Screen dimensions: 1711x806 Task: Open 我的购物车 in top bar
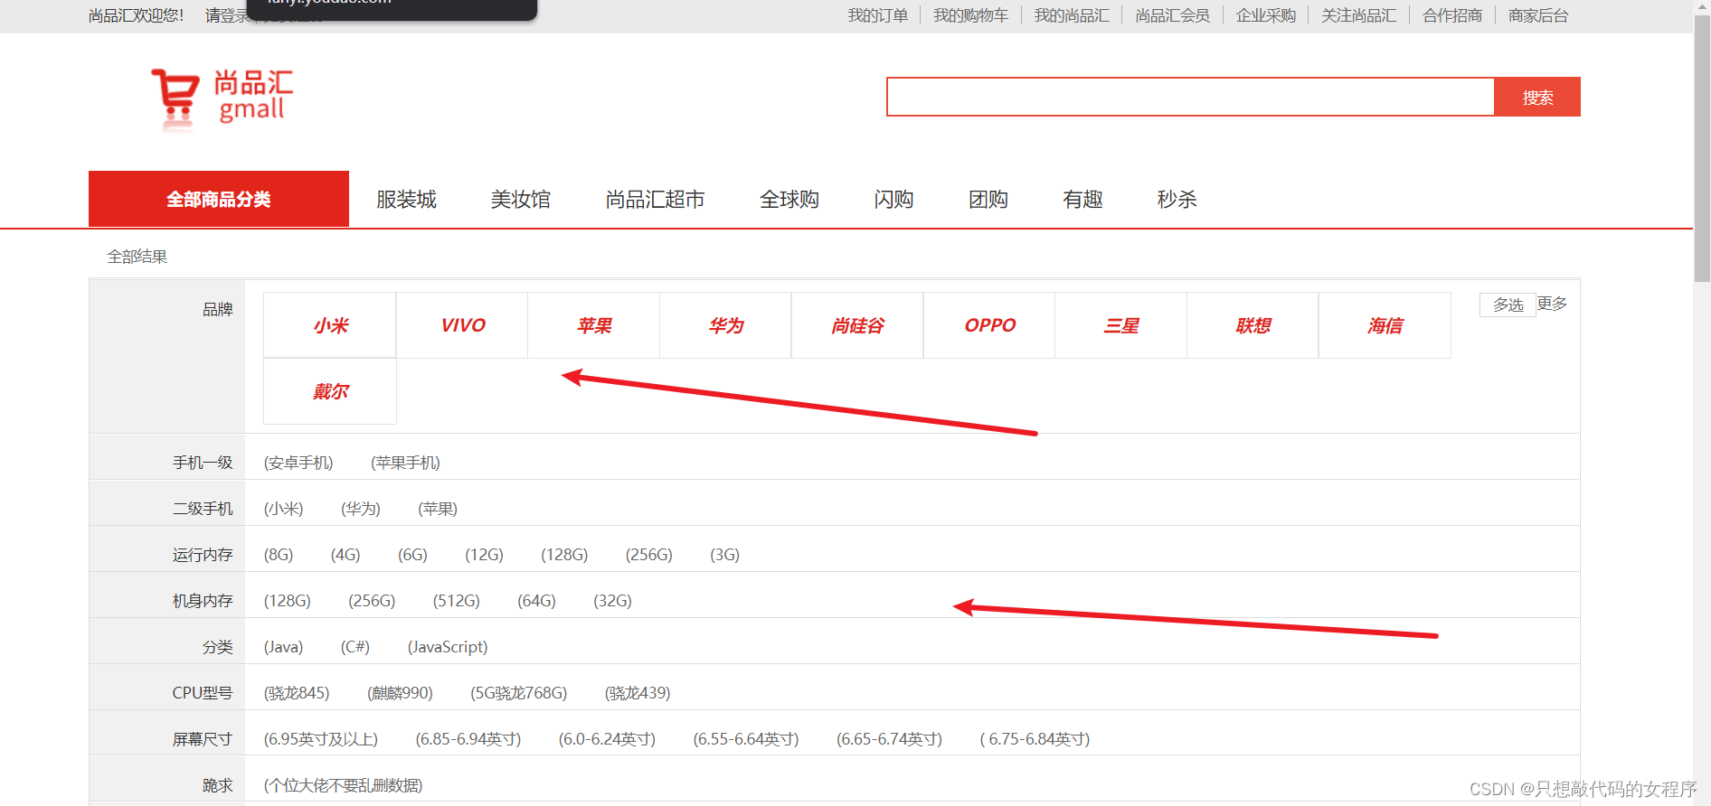coord(971,15)
